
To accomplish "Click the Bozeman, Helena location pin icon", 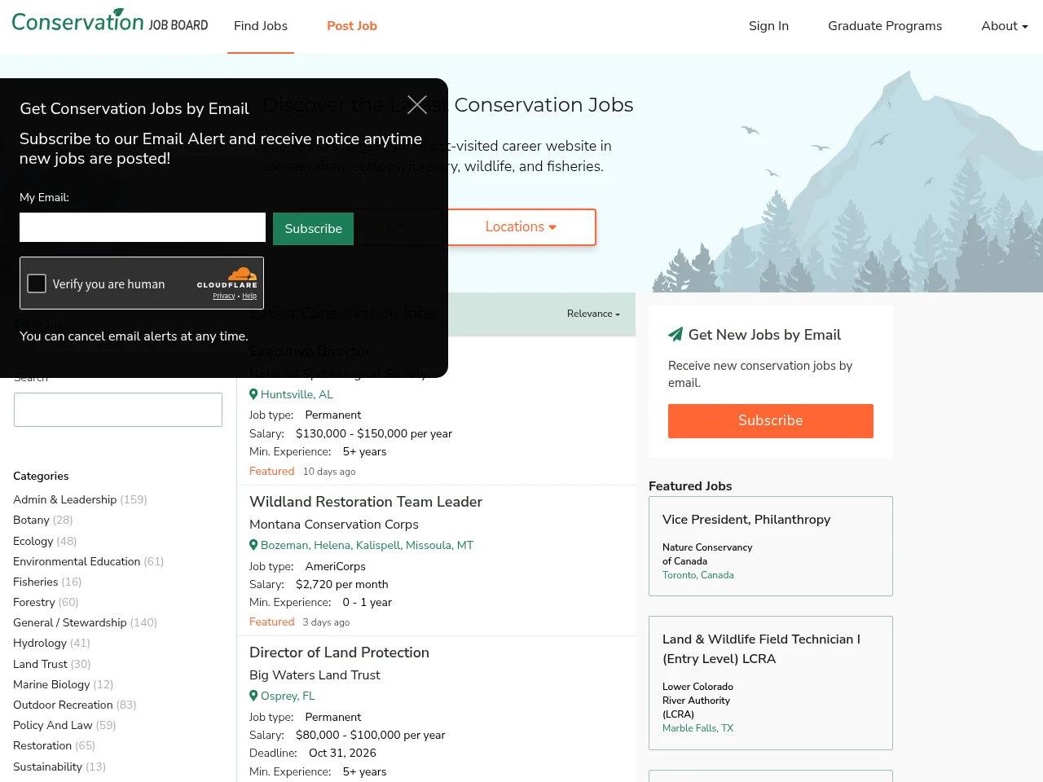I will coord(253,545).
